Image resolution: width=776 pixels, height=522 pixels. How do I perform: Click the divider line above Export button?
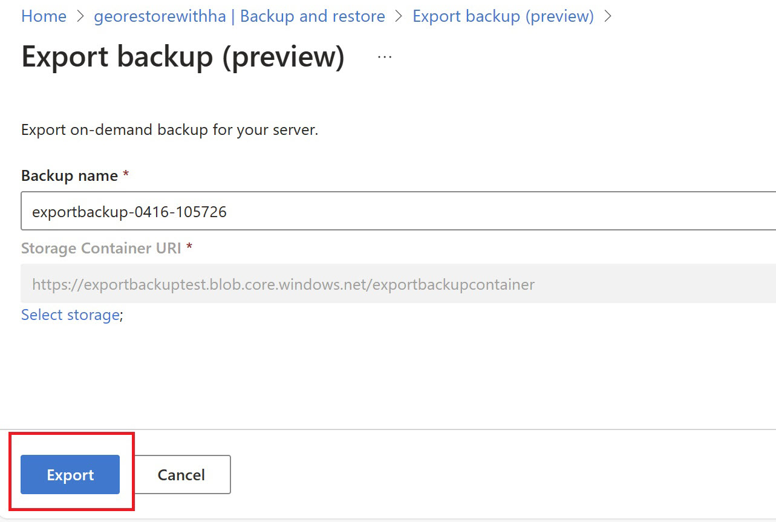[387, 429]
